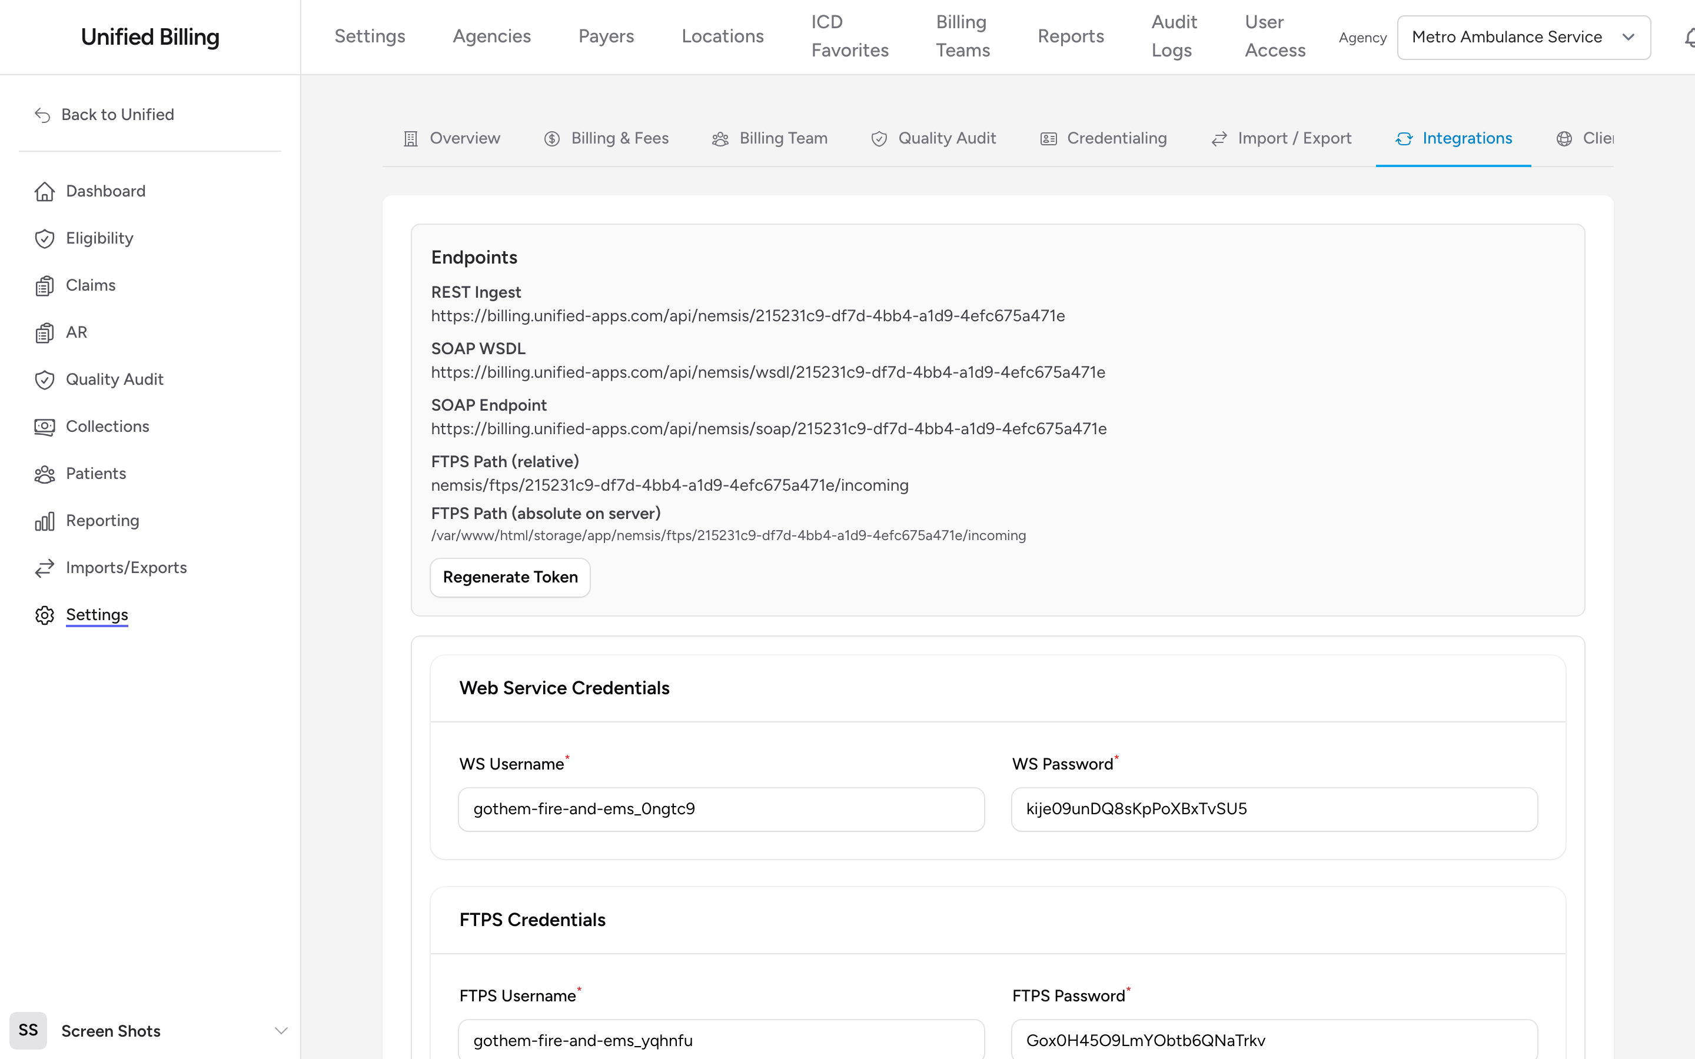Expand the Screen Shots user menu chevron
The width and height of the screenshot is (1695, 1059).
[281, 1030]
